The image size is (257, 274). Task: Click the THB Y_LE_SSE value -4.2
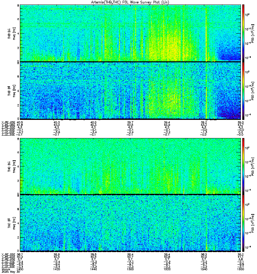pos(20,132)
